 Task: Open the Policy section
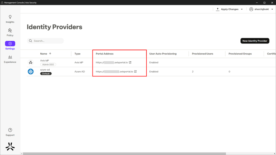pos(10,32)
